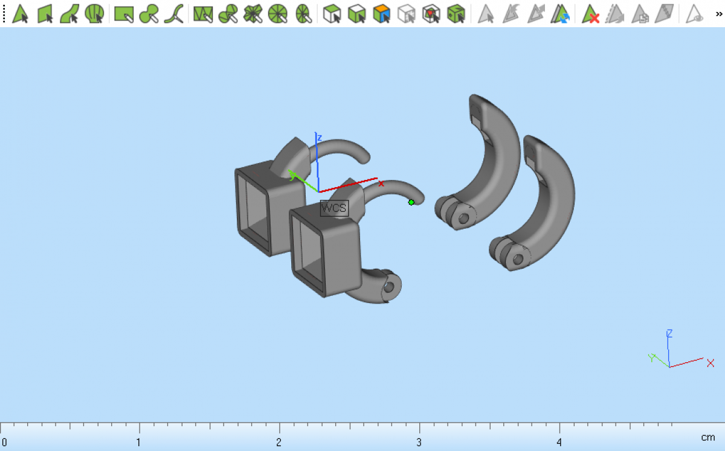Click the toolbar's dotted grip handle
This screenshot has width=725, height=451.
click(4, 13)
